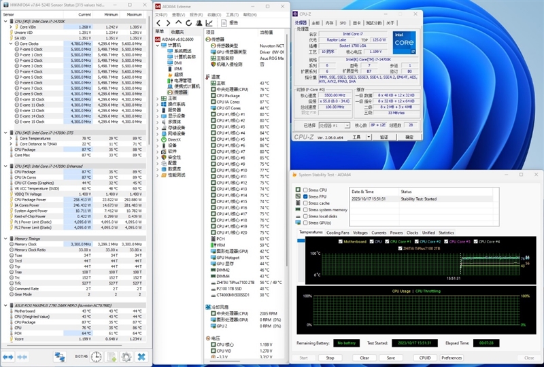Open Preferences in stability test
Screen dimensions: 544x367
pos(452,357)
